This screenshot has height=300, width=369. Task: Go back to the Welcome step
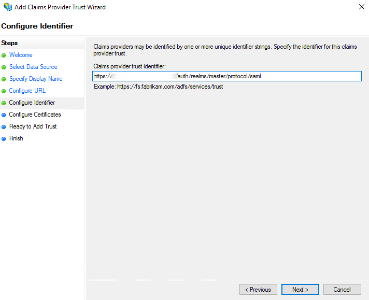(x=21, y=55)
